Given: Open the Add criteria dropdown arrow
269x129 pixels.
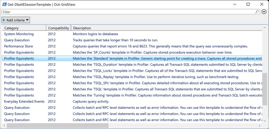Looking at the screenshot, I should click(27, 20).
